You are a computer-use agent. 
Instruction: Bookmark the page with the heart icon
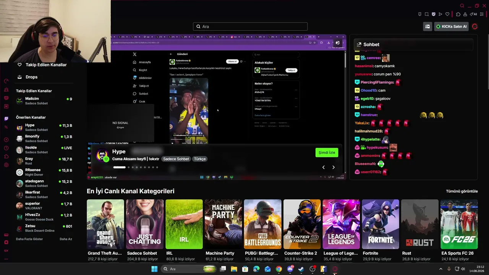[447, 14]
